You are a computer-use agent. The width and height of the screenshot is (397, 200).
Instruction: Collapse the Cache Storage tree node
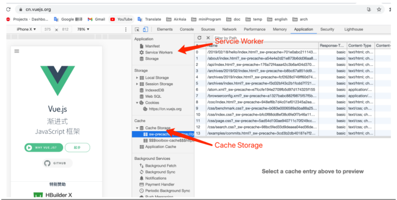137,128
